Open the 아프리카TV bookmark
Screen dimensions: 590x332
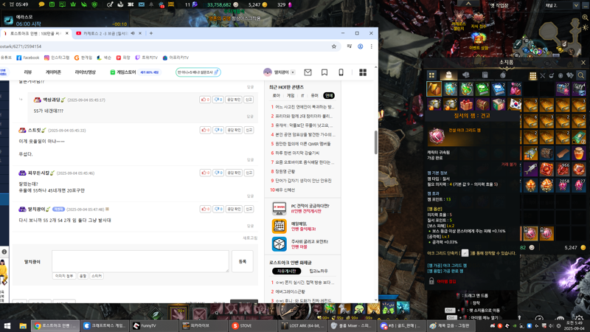(176, 58)
